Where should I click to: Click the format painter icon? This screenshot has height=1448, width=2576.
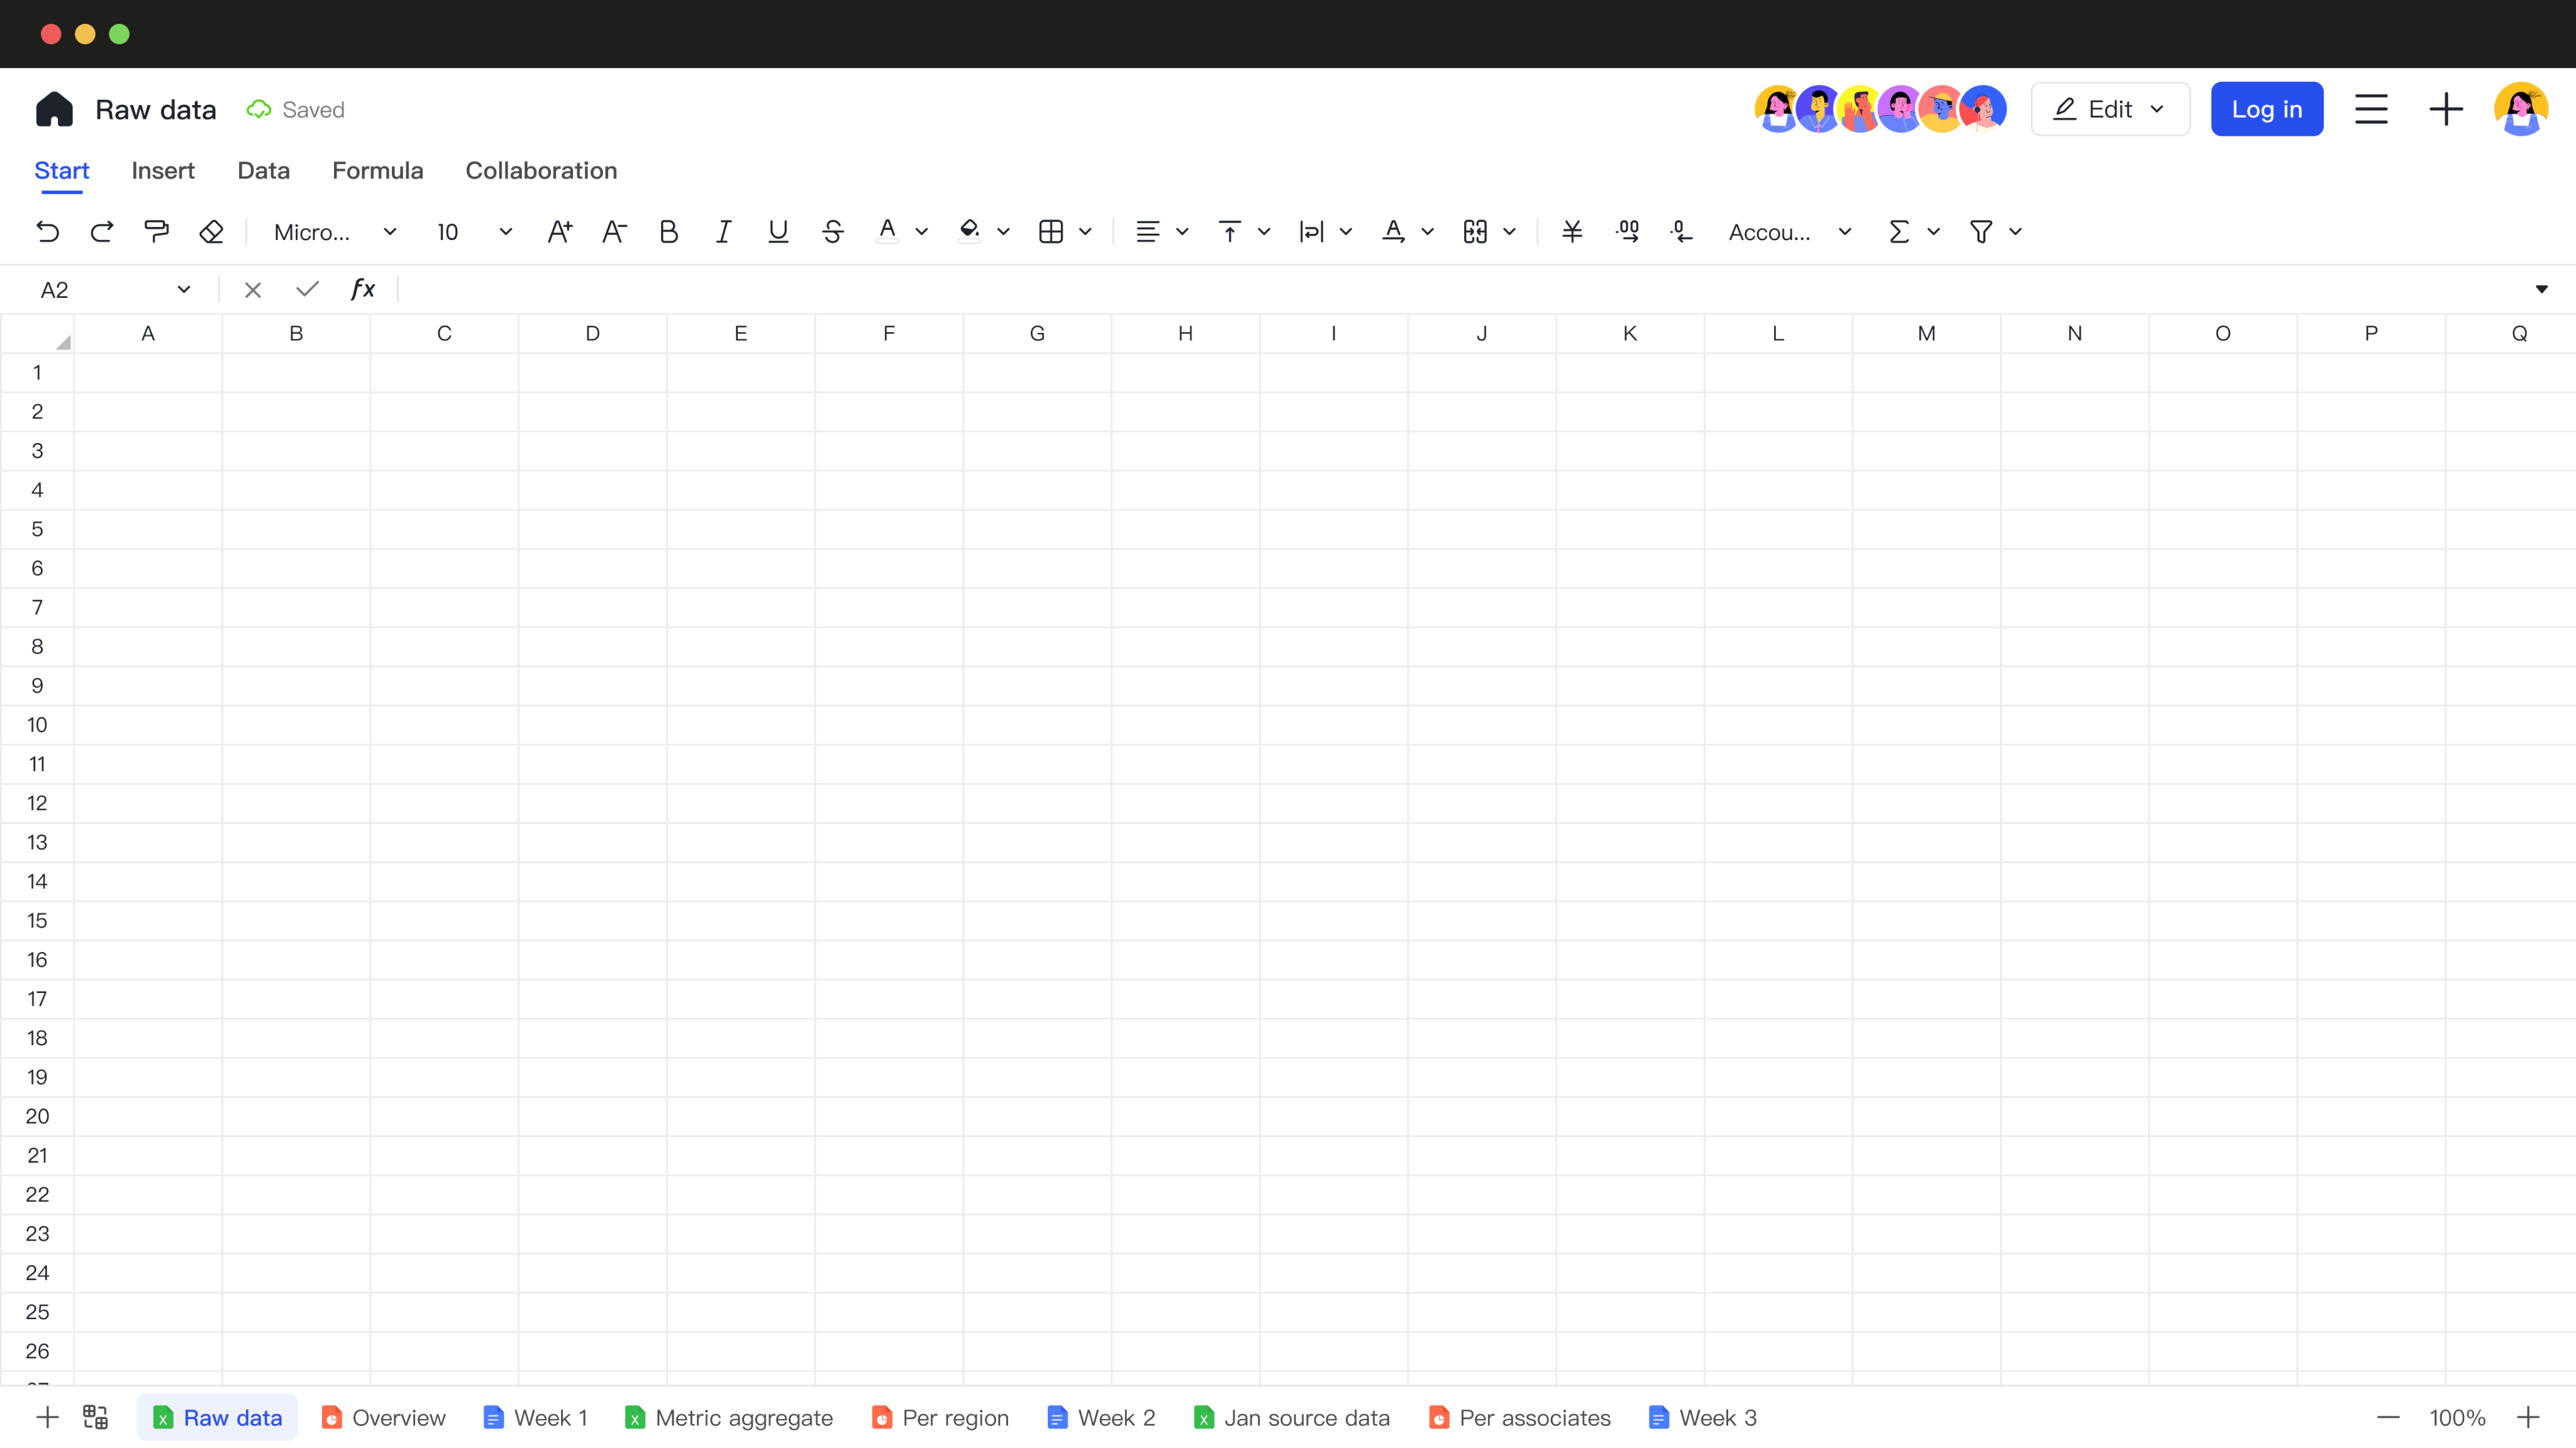coord(157,232)
